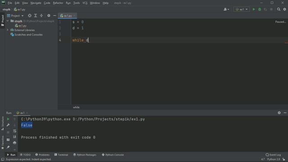The height and width of the screenshot is (162, 288).
Task: Open the Navigate menu
Action: click(36, 3)
